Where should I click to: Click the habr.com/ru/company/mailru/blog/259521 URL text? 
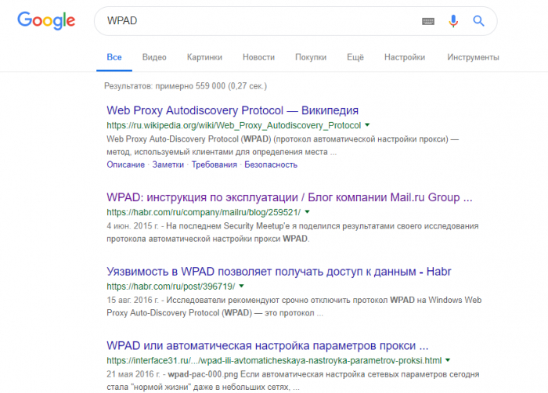coord(204,212)
